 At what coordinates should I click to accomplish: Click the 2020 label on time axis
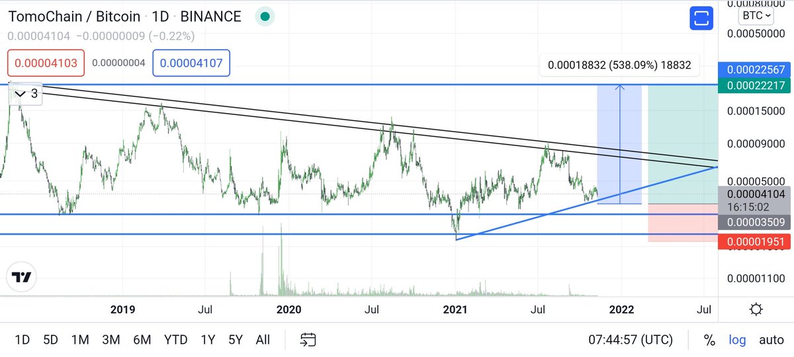(288, 309)
